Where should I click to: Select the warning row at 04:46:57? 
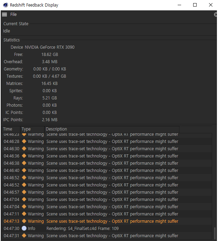pos(107,192)
